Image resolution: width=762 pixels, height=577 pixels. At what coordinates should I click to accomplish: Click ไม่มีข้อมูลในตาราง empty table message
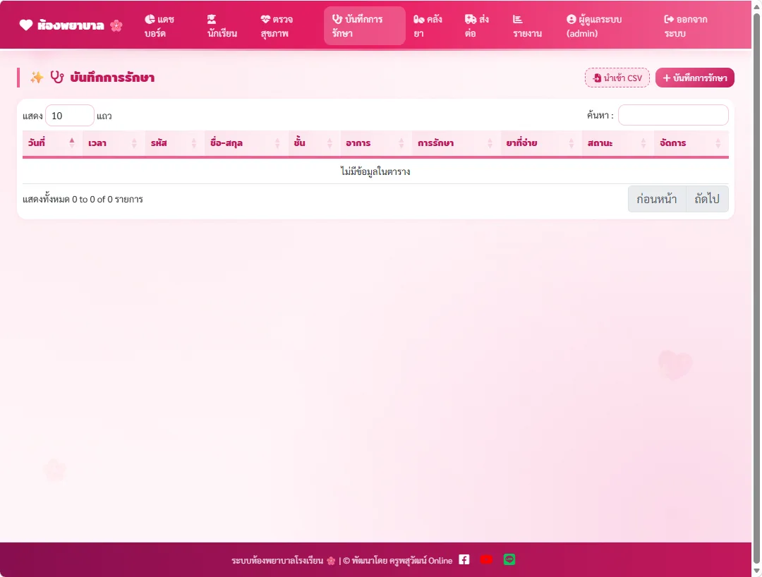point(375,171)
